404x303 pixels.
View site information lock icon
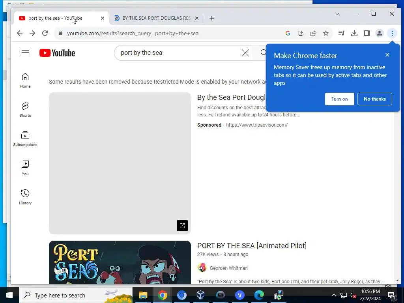pyautogui.click(x=60, y=33)
